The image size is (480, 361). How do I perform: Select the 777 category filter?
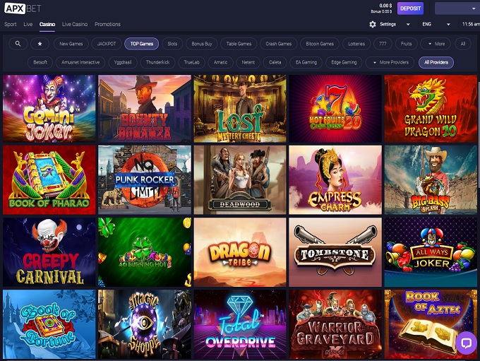[x=382, y=44]
